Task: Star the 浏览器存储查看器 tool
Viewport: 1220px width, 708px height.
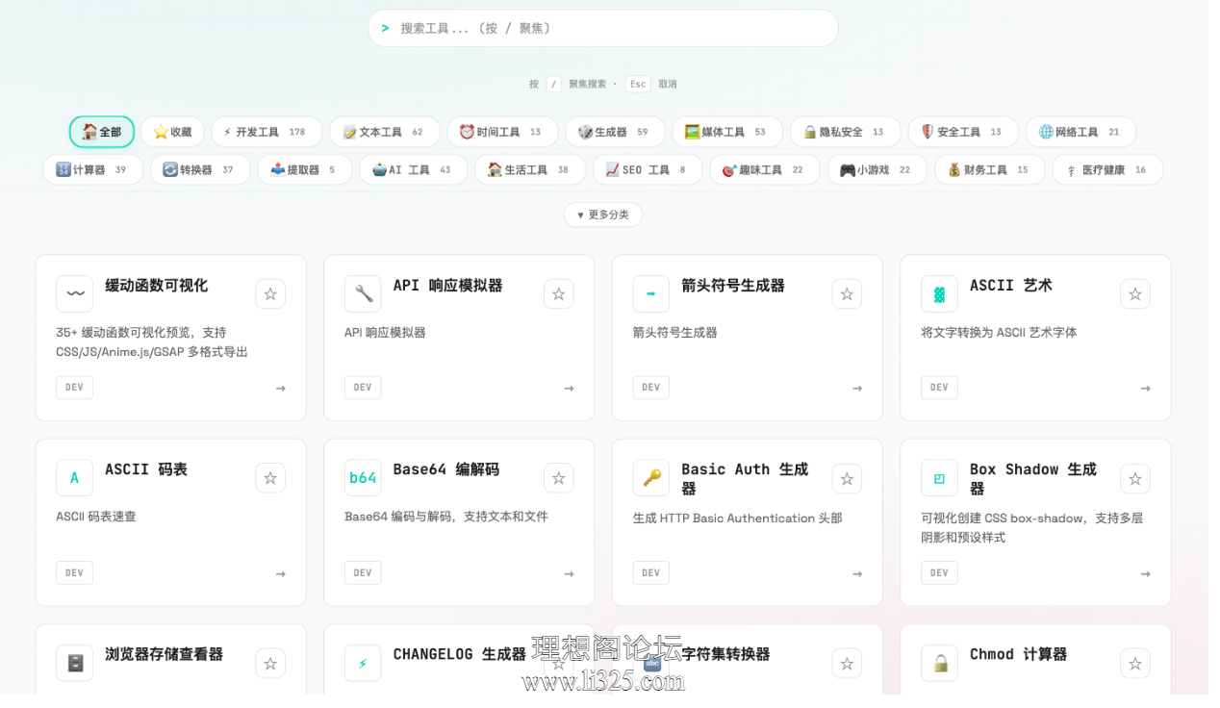Action: [x=270, y=663]
